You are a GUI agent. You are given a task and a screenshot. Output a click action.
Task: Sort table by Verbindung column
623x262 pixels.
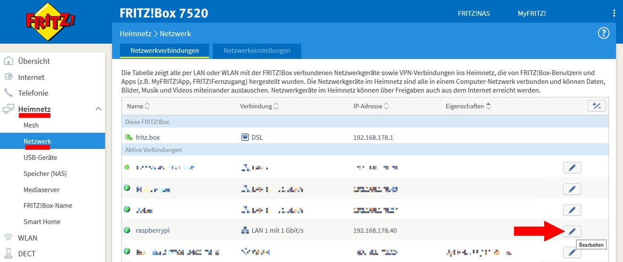tap(259, 106)
